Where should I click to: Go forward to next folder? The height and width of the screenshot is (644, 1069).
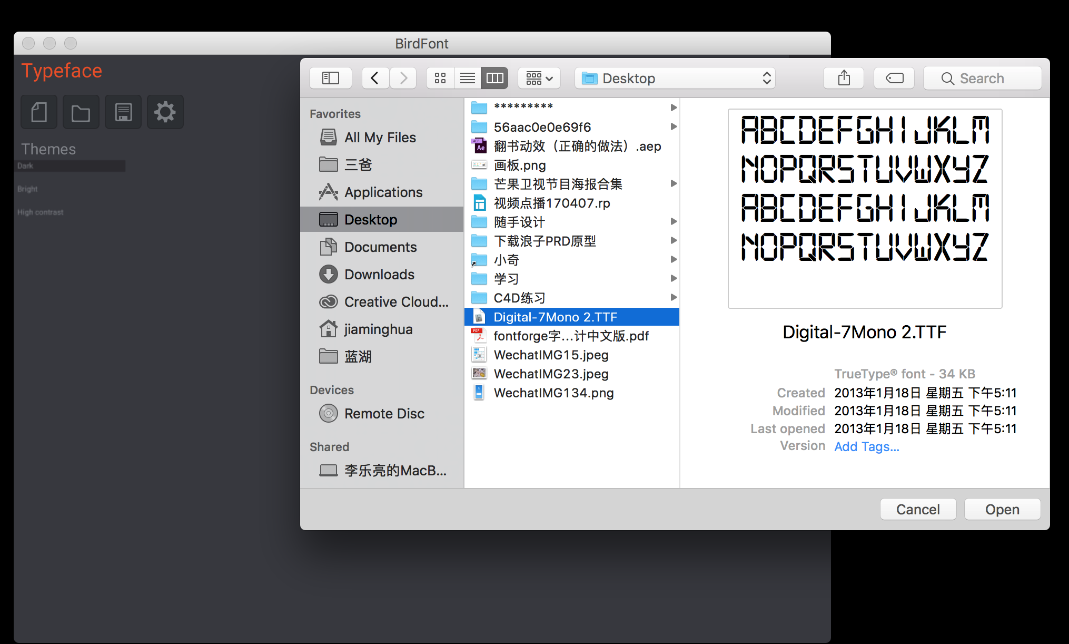(x=403, y=79)
